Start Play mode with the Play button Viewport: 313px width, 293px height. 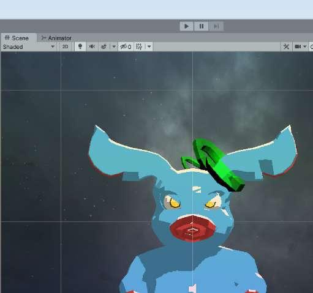coord(186,26)
